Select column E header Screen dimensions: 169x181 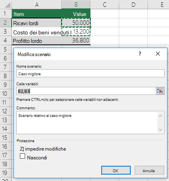(158, 4)
